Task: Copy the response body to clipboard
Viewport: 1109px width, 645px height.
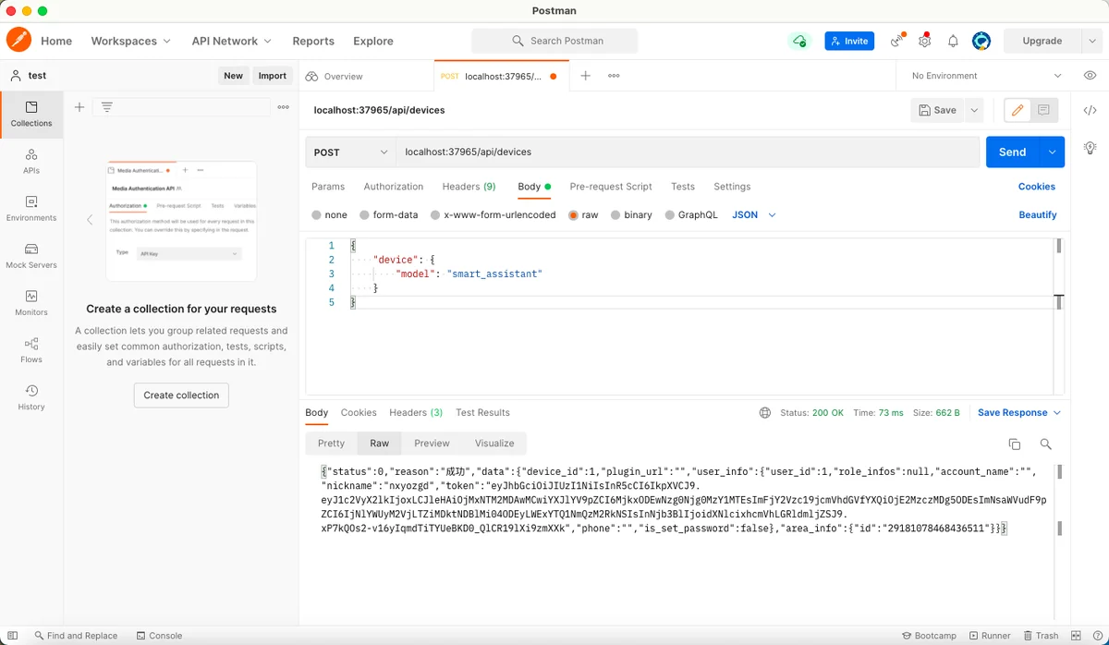Action: pos(1014,444)
